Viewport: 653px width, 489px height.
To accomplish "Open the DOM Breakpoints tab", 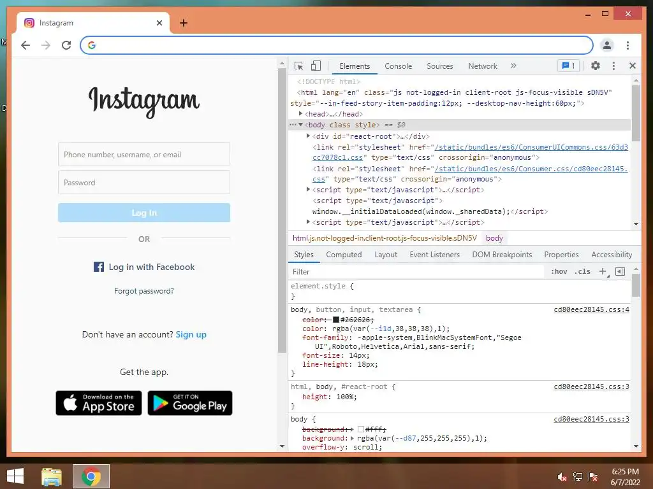I will [502, 255].
